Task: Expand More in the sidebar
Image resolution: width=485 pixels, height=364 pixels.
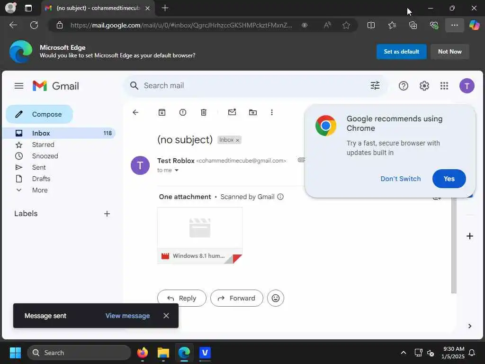Action: (x=40, y=190)
